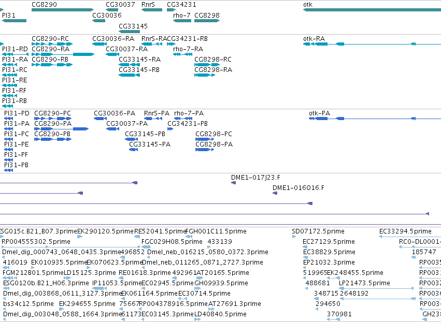Click EST EC30714.5prime

pos(204,294)
